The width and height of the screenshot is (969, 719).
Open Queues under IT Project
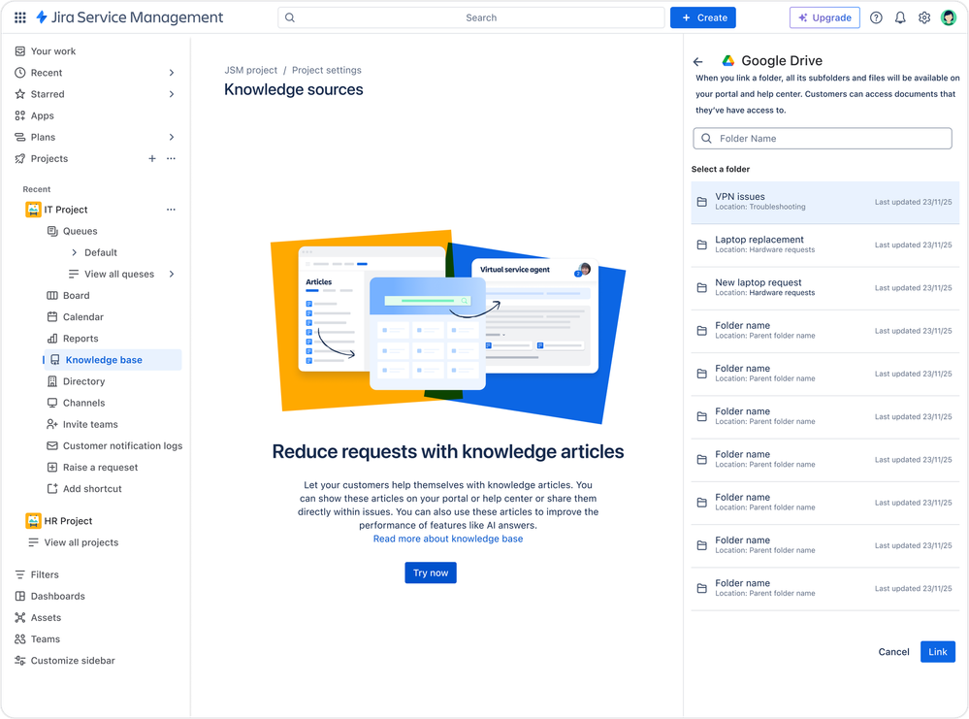point(73,231)
